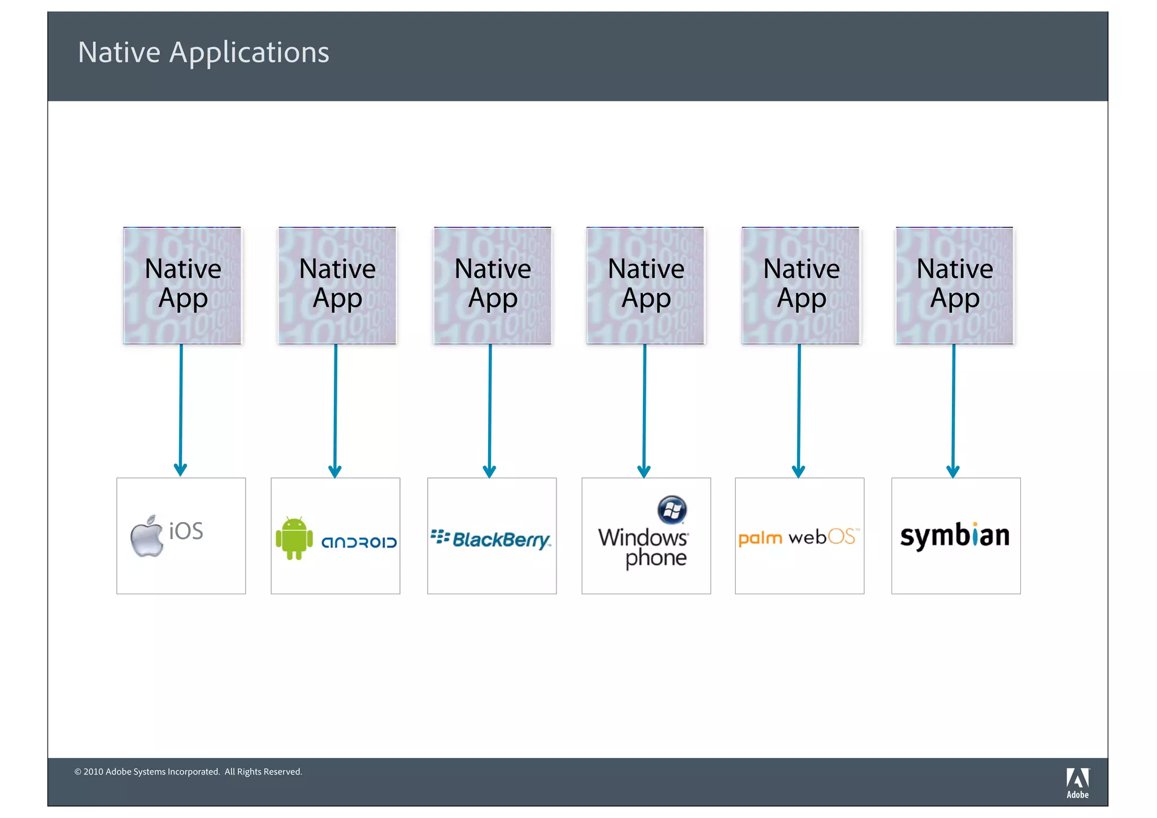This screenshot has height=818, width=1157.
Task: Click the palm webOS logo
Action: click(x=799, y=537)
